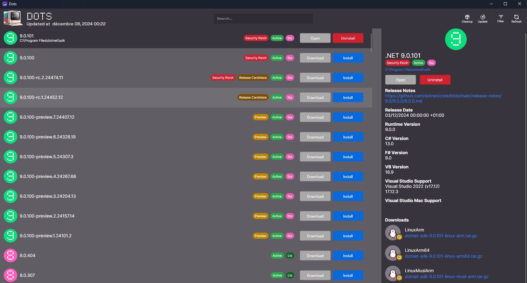Click the Refresh toolbar icon
This screenshot has height=283, width=527.
pos(516,19)
